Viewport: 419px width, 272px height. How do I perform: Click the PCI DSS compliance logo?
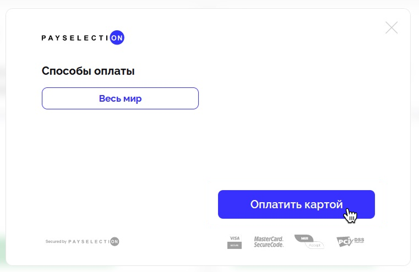pos(350,242)
